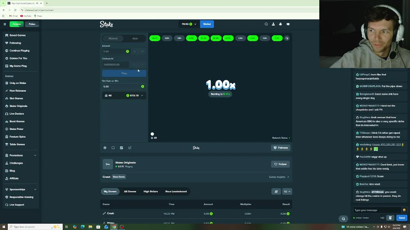
Task: Toggle the table filter icon beside 10
Action: click(276, 192)
